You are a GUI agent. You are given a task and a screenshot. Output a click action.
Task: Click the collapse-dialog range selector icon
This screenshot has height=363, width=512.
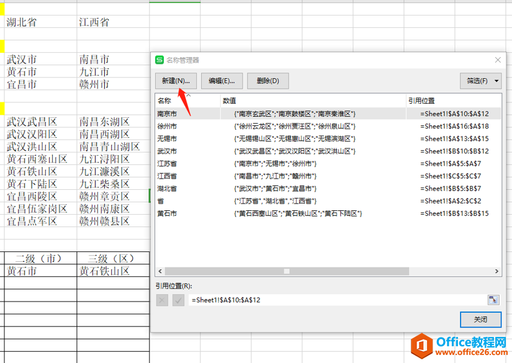click(x=493, y=300)
